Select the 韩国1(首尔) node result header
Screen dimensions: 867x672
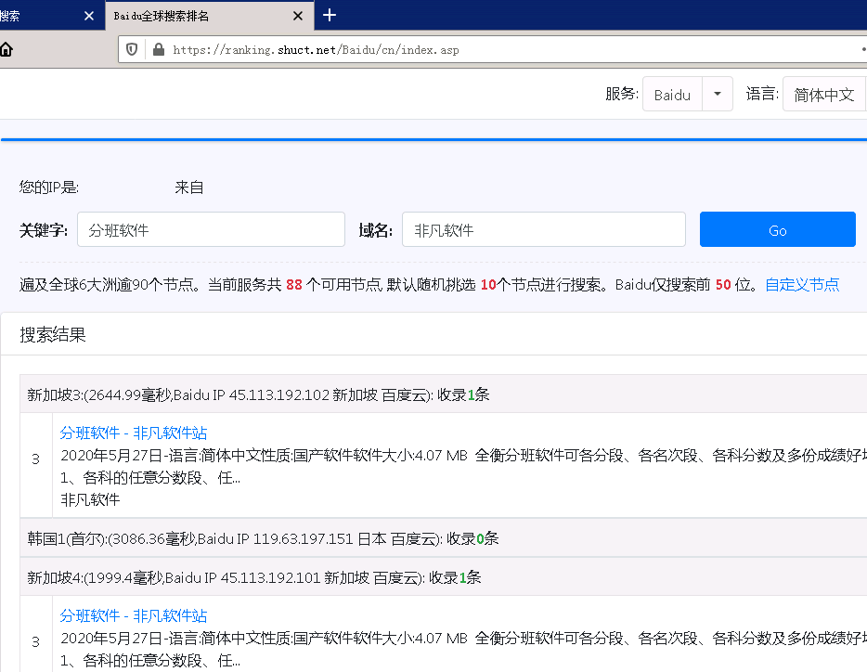[x=444, y=538]
